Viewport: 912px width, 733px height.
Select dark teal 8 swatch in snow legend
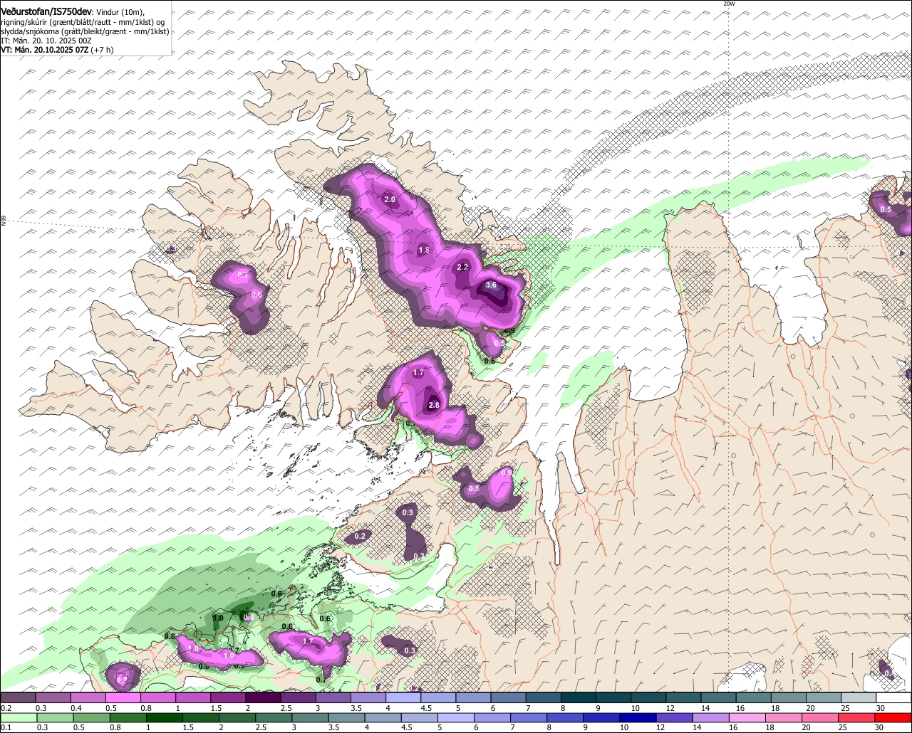tap(579, 697)
